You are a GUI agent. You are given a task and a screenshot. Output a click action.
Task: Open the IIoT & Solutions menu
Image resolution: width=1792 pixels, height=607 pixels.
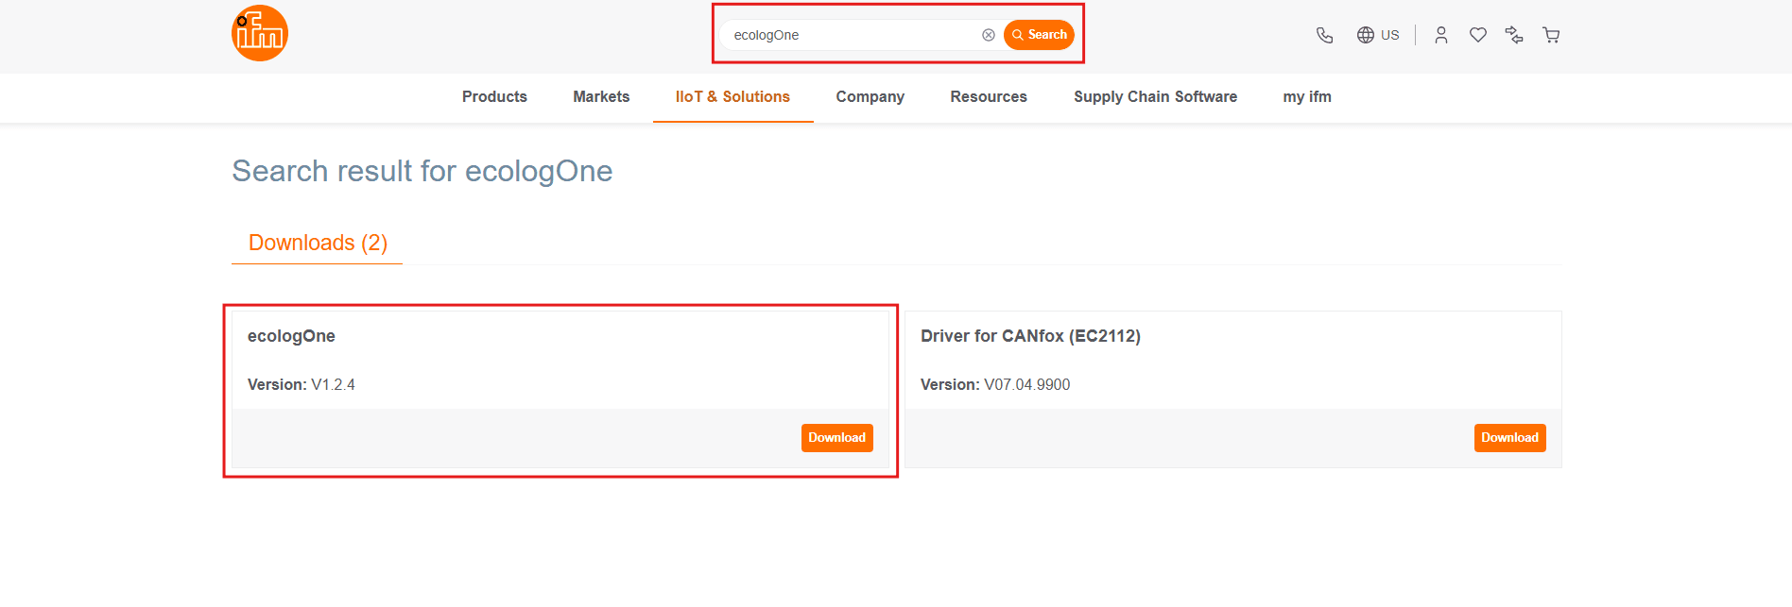pyautogui.click(x=732, y=97)
